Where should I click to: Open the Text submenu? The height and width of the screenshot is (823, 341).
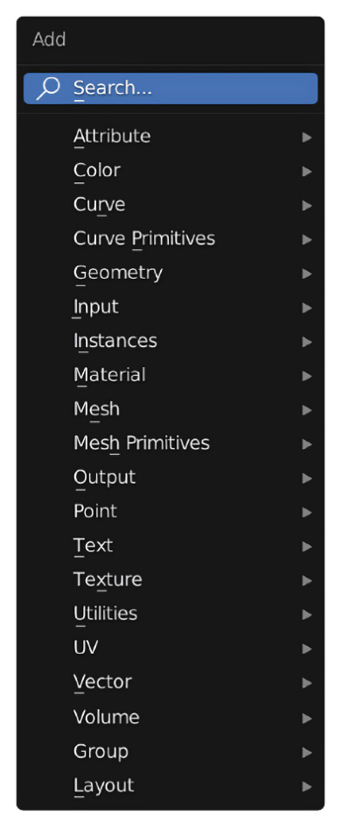170,546
